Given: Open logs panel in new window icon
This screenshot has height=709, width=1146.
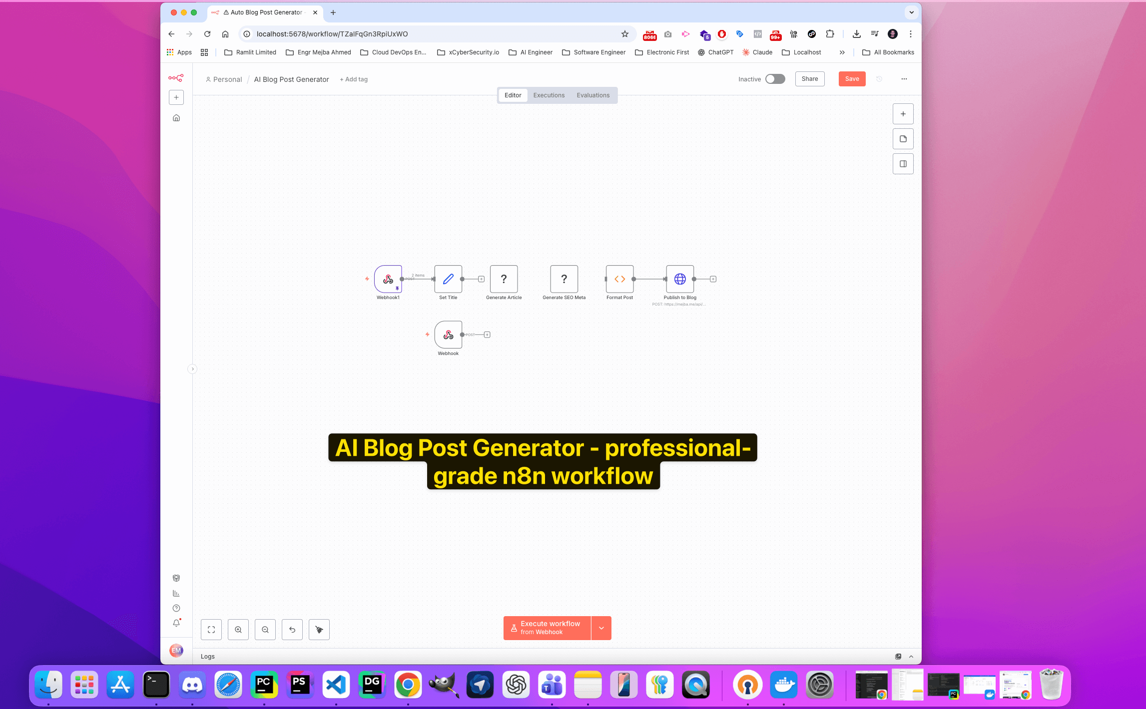Looking at the screenshot, I should (x=898, y=657).
